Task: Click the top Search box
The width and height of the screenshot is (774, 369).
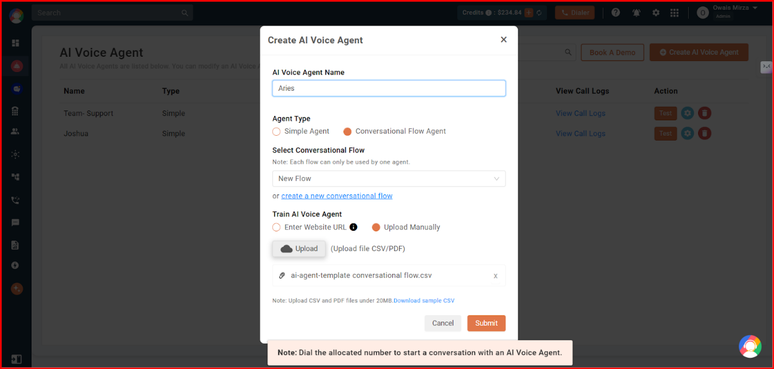Action: pyautogui.click(x=112, y=12)
